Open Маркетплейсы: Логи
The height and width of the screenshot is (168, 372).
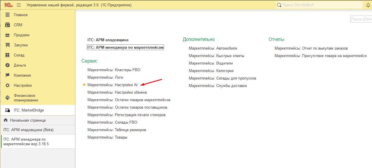point(105,77)
